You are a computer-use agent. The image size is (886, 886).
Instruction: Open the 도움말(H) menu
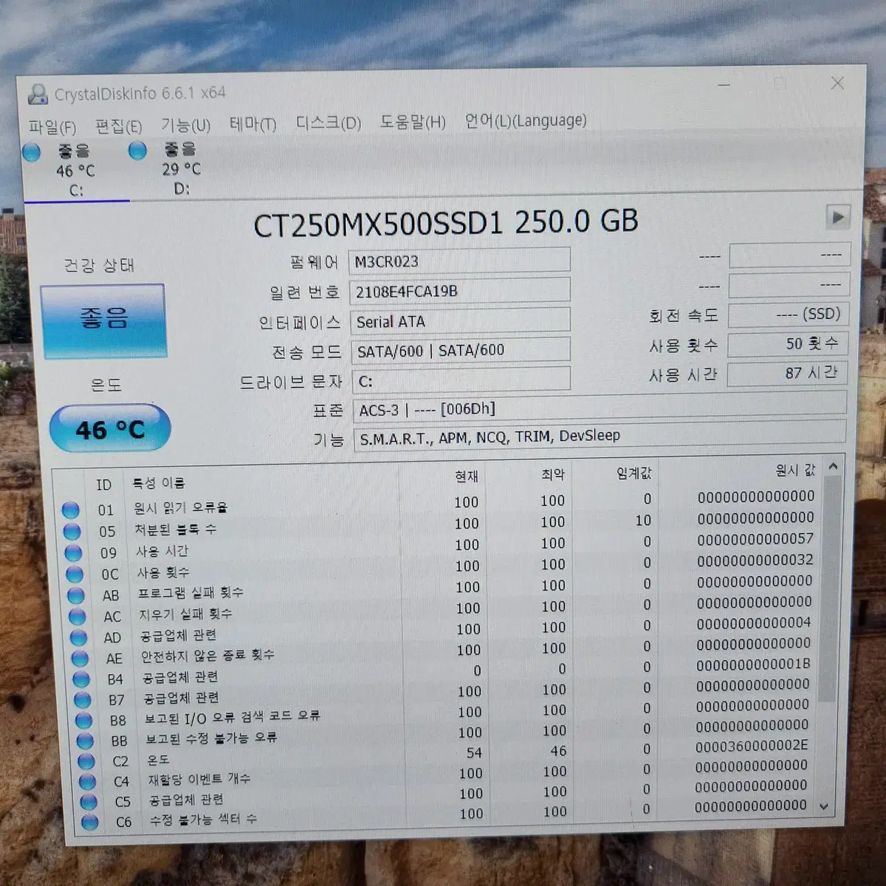click(413, 121)
